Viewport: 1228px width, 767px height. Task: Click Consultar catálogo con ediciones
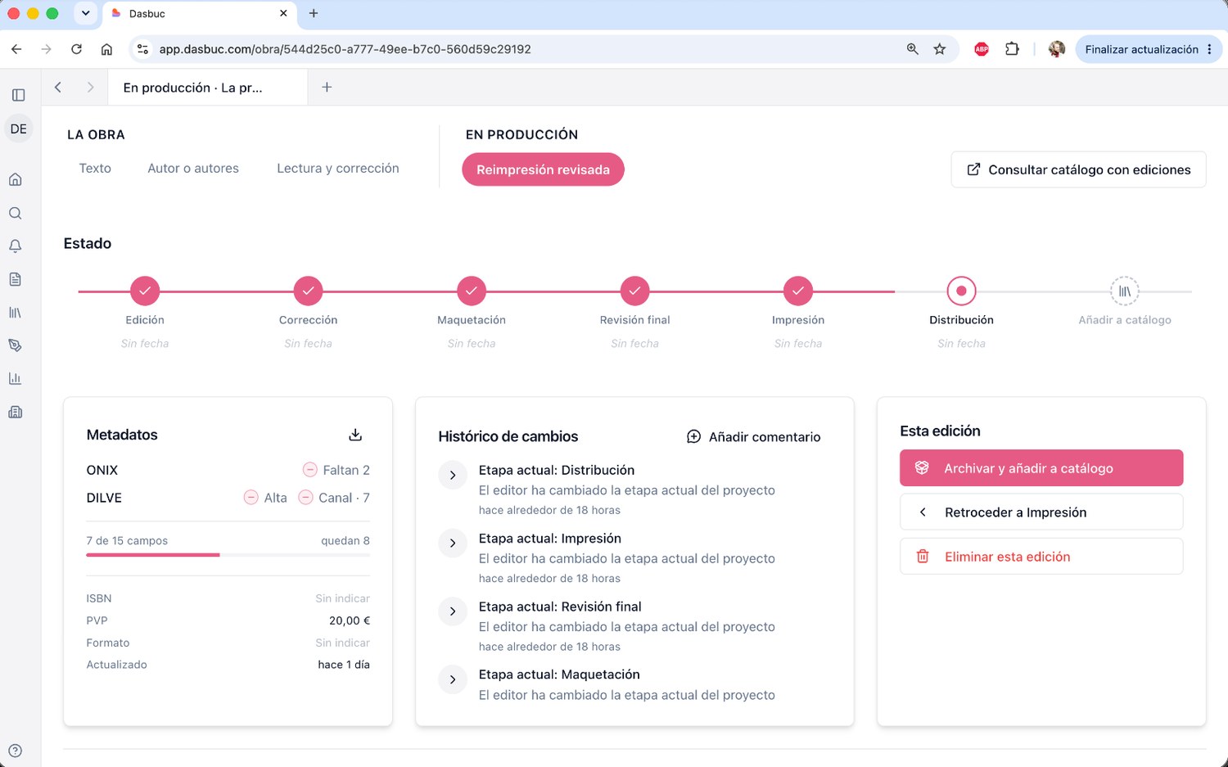(1078, 169)
